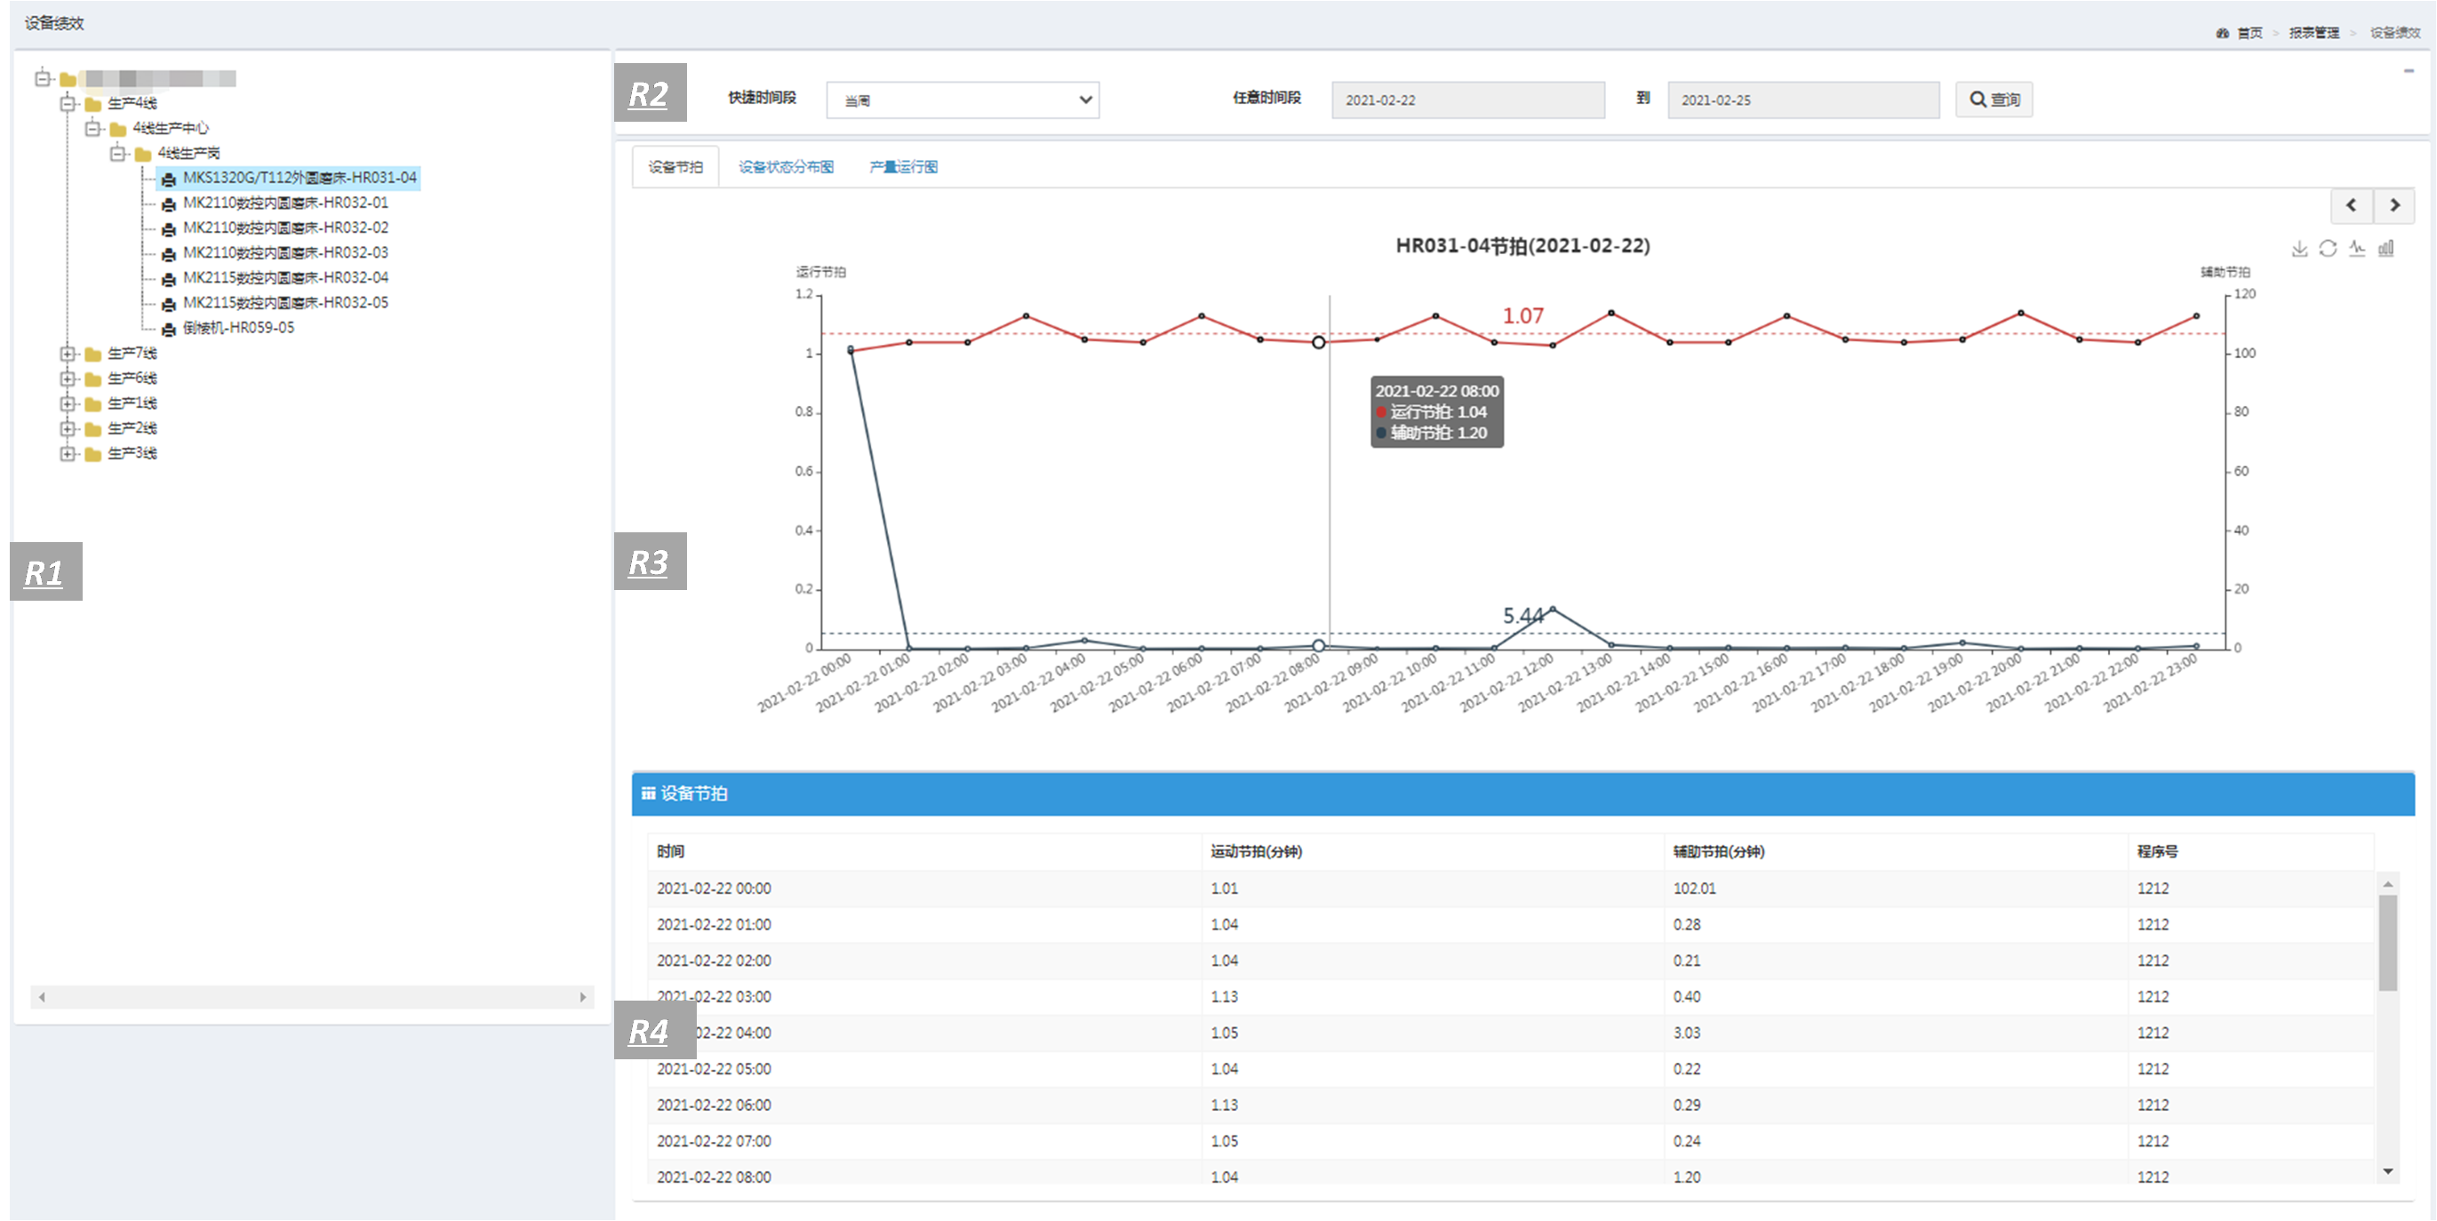Click the 查询 search button

pos(1994,100)
